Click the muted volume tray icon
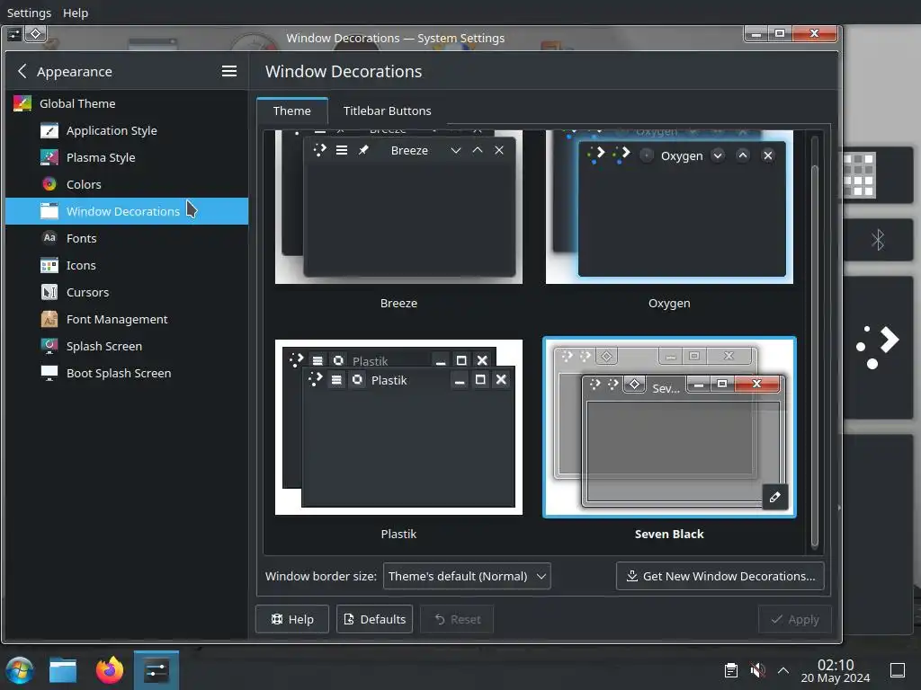921x690 pixels. [757, 670]
